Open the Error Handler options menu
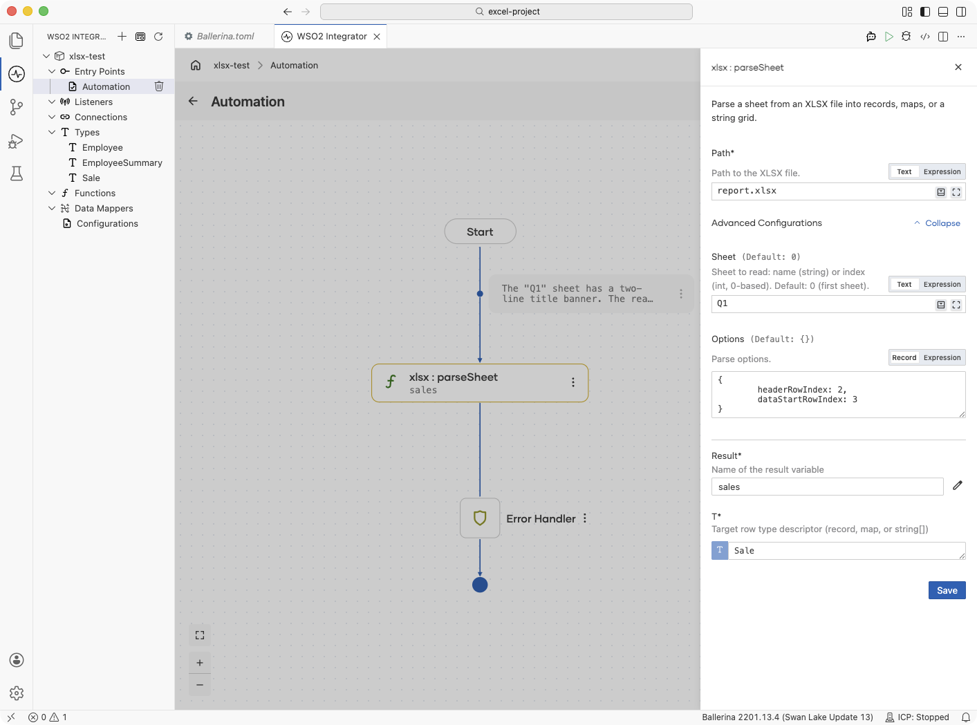 coord(585,518)
